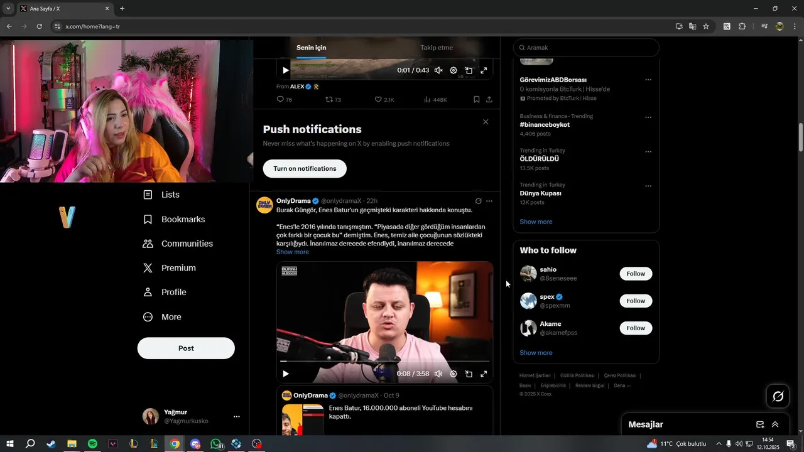Expand the Mesajlar drawer
The height and width of the screenshot is (452, 804).
pos(775,424)
